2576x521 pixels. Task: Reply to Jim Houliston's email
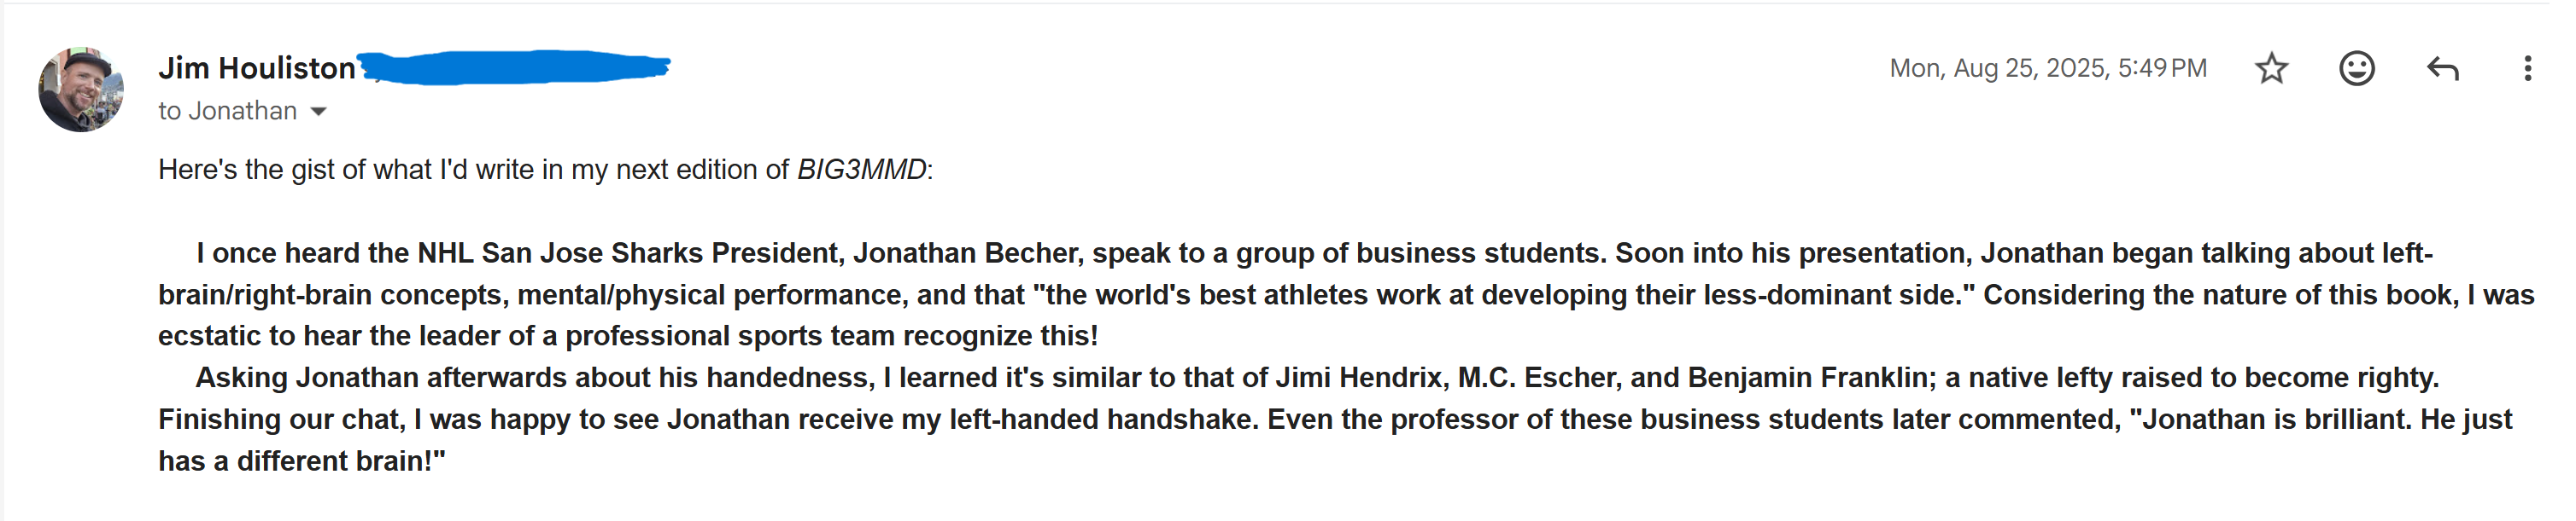tap(2442, 68)
